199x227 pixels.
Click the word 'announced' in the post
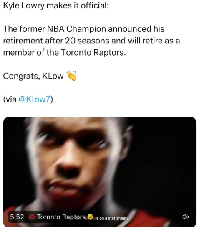pyautogui.click(x=129, y=29)
